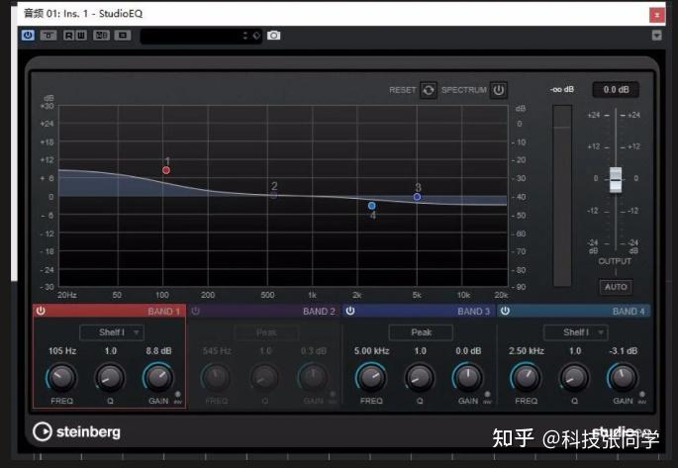Open Band 1 Shelf I filter type dropdown
Viewport: 678px width, 468px height.
pos(112,332)
